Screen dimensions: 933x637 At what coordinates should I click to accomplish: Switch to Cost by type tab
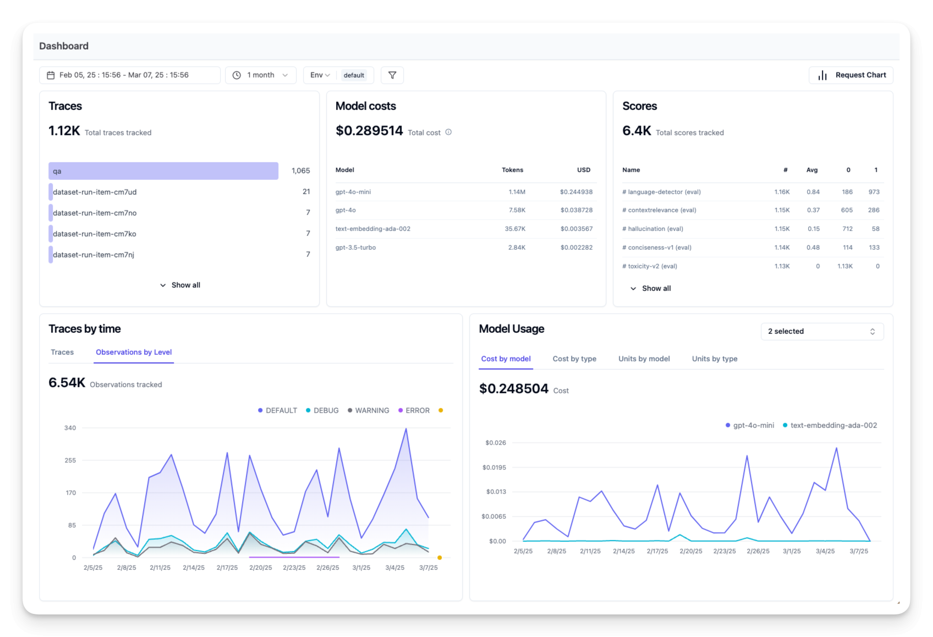574,359
